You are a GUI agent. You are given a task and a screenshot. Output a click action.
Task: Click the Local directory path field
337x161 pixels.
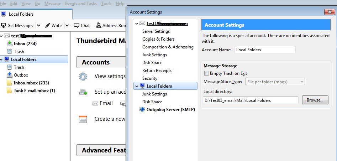[251, 100]
